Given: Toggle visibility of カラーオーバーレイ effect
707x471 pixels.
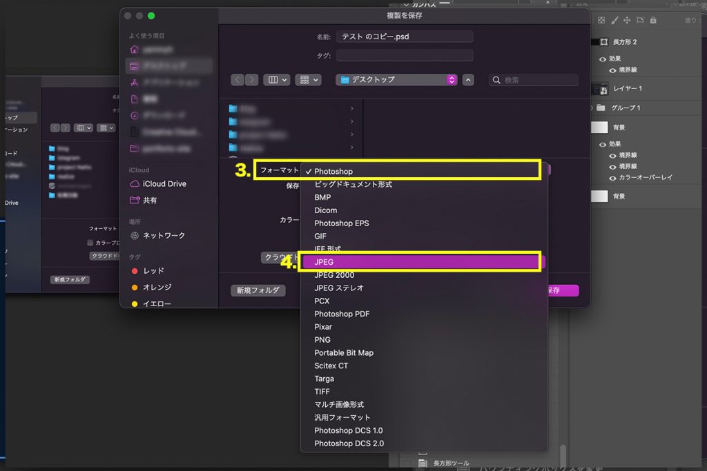Looking at the screenshot, I should [612, 178].
